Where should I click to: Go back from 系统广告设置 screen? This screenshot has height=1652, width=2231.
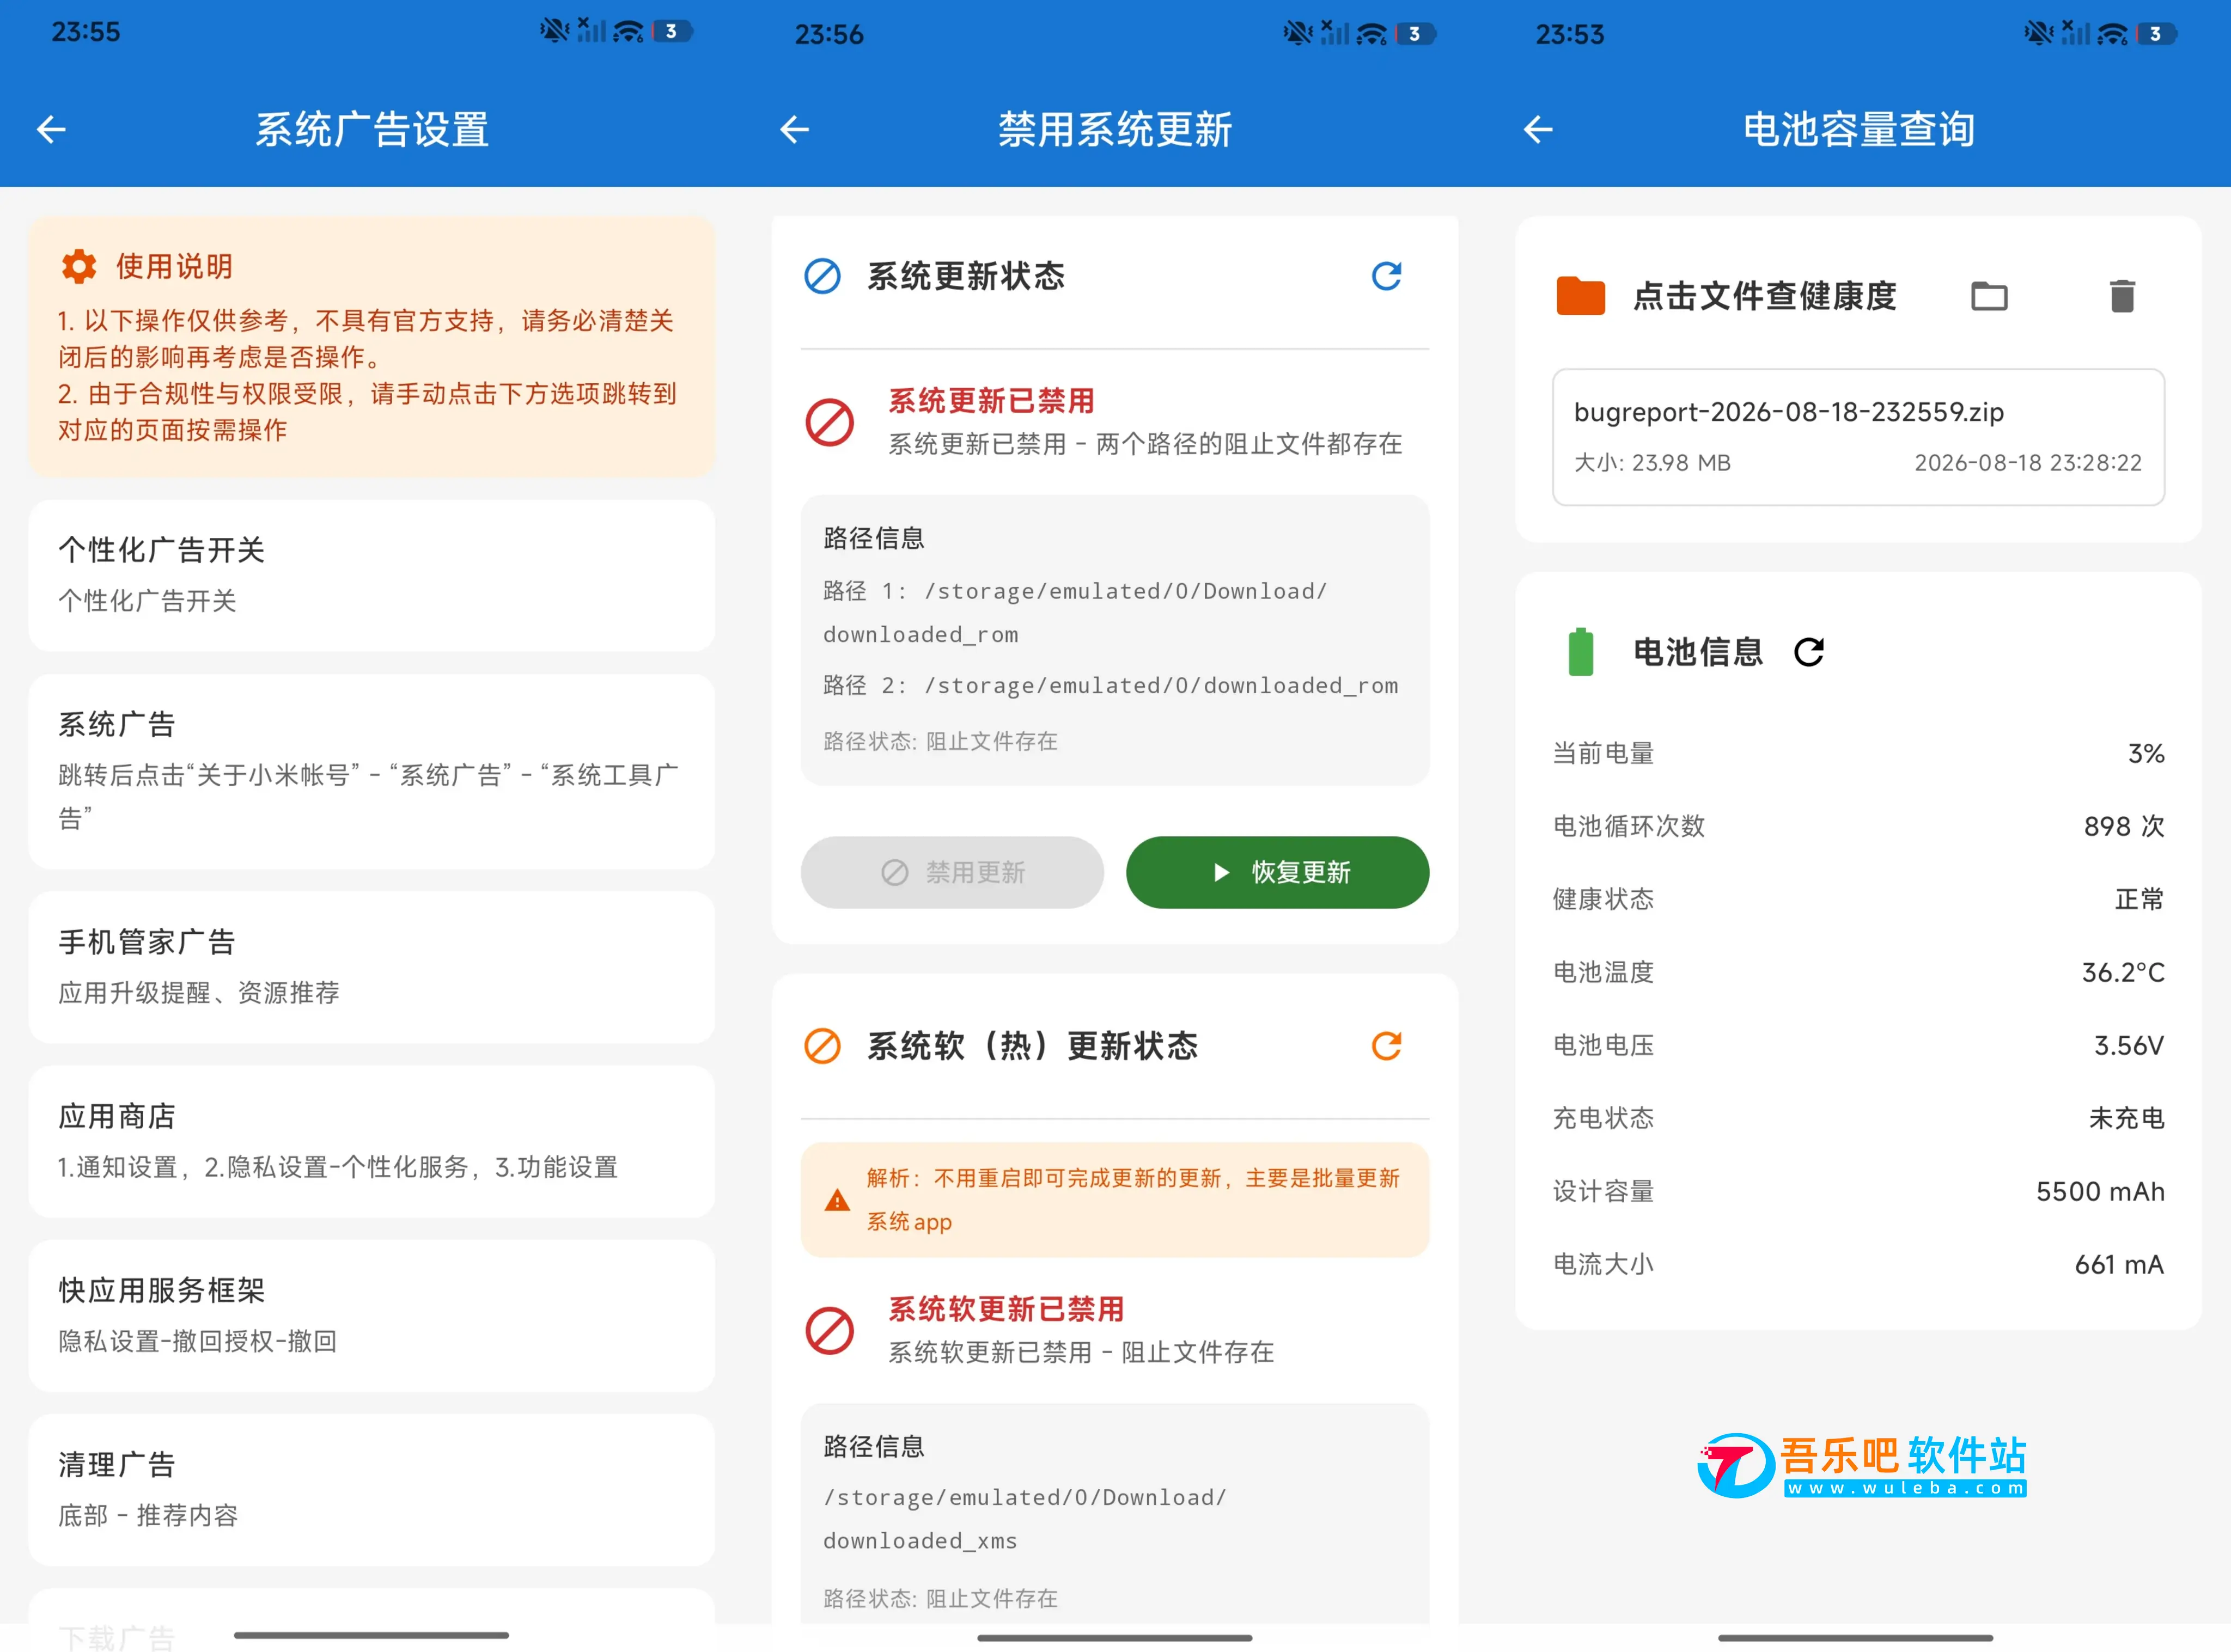click(51, 129)
